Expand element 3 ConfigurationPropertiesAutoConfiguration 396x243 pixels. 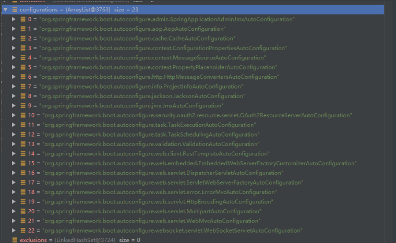coord(14,48)
